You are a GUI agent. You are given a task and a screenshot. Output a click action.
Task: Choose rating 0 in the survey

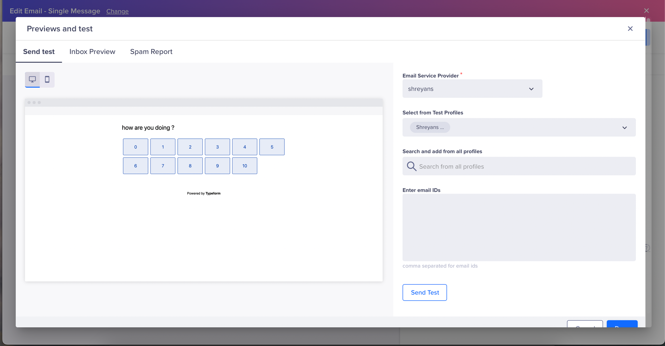click(135, 147)
